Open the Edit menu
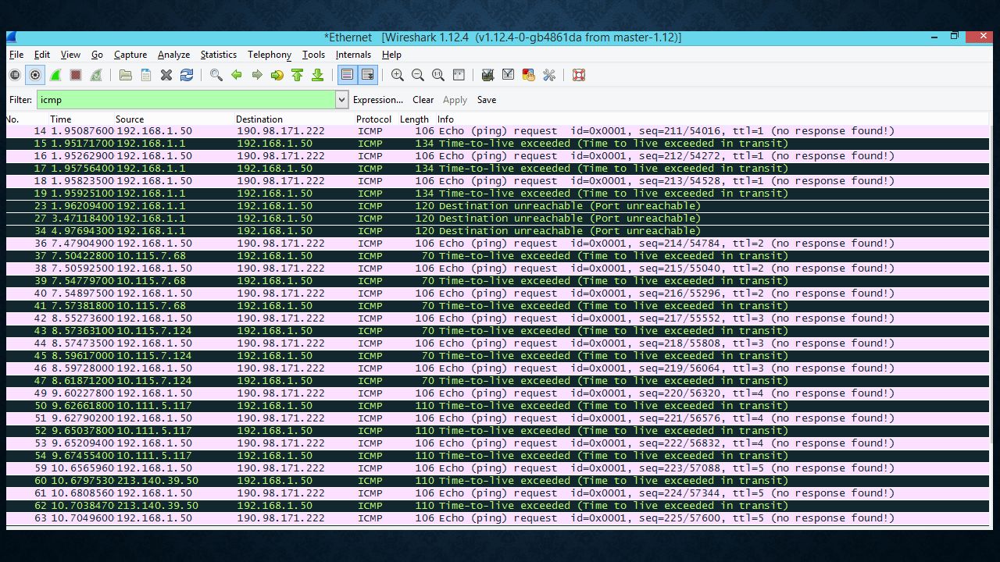Image resolution: width=1000 pixels, height=562 pixels. 42,55
